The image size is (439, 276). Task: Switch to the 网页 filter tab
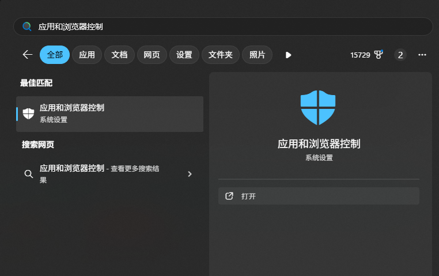pyautogui.click(x=152, y=55)
